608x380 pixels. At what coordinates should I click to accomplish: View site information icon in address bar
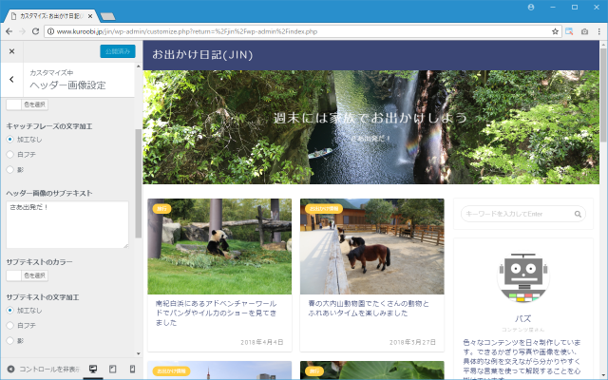(50, 31)
